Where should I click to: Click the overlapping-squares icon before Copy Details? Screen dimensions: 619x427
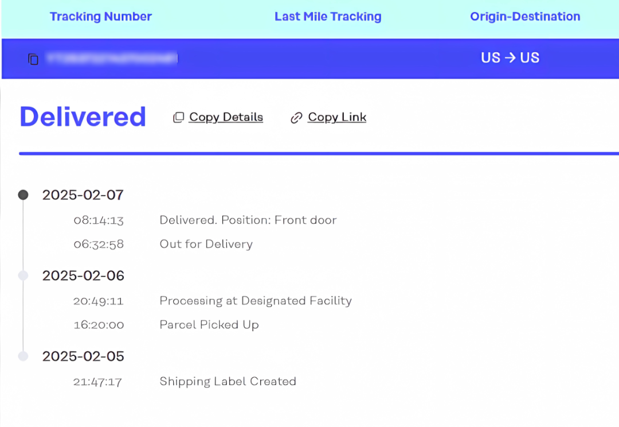point(179,118)
